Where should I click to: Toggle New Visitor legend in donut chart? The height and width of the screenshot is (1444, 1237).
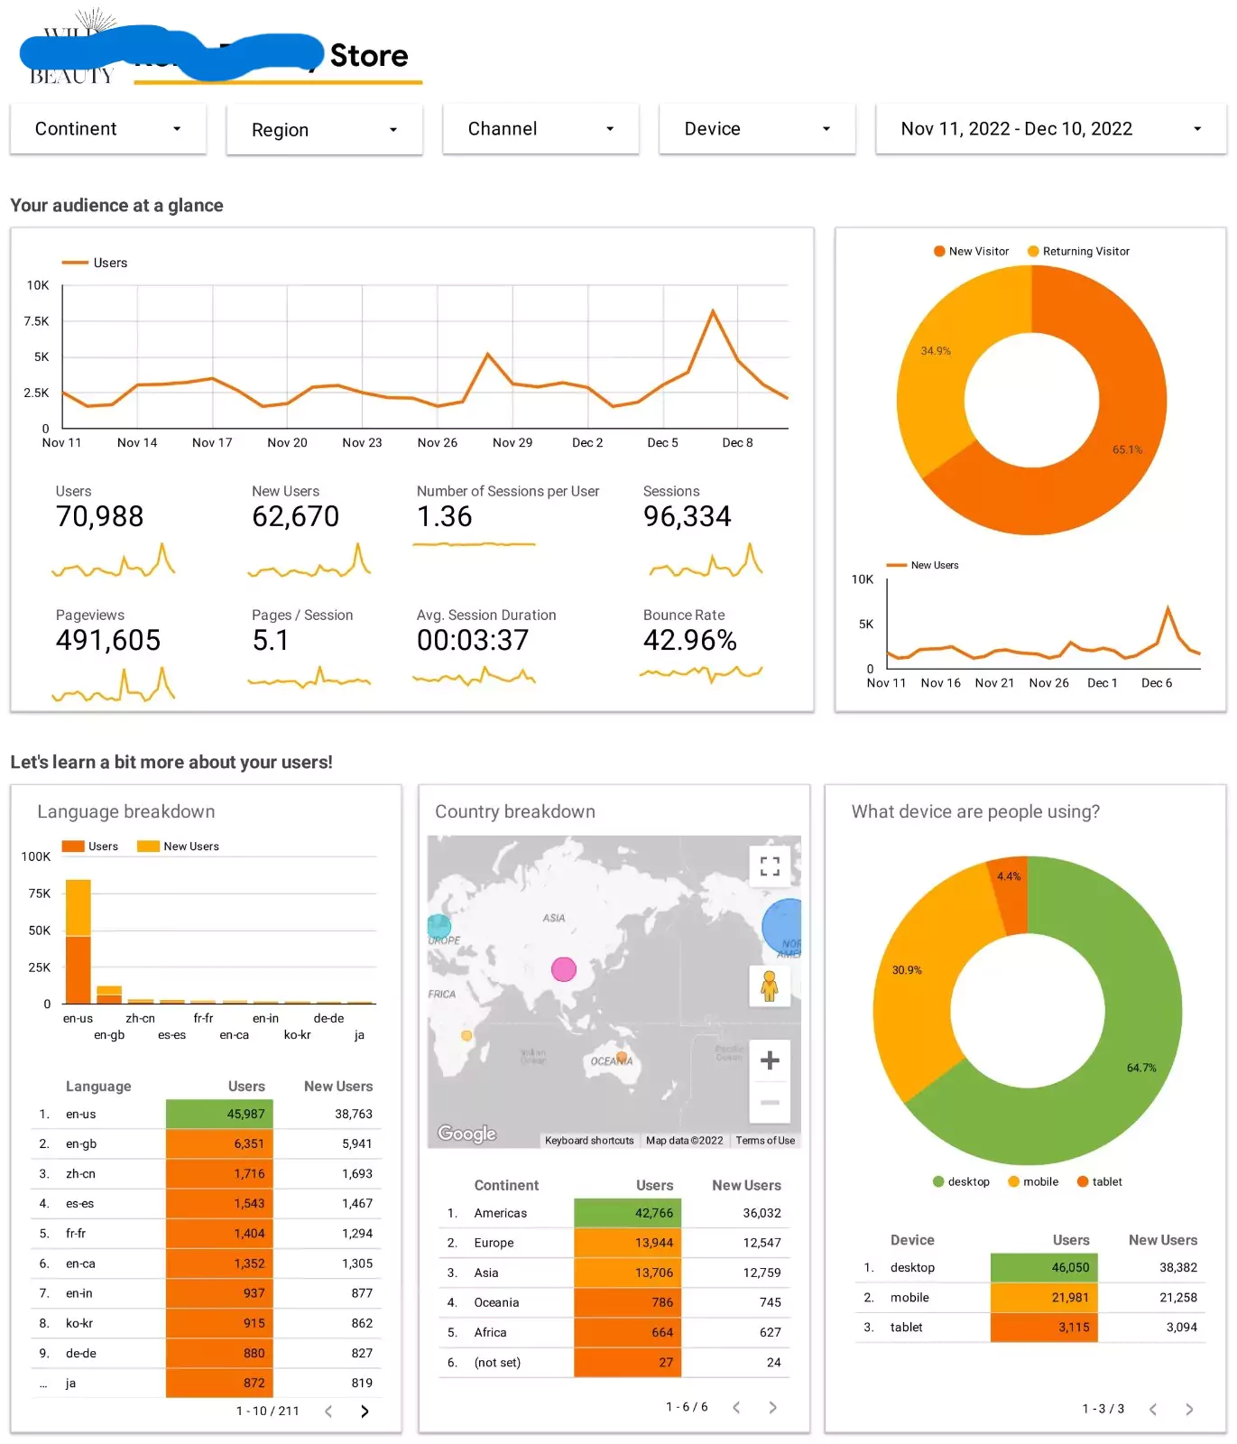[x=971, y=252]
